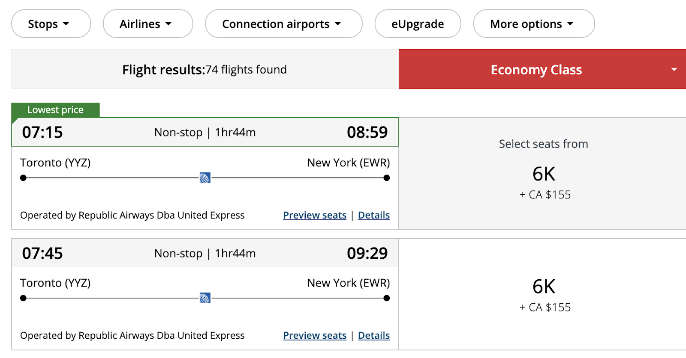Preview seats for the 07:45 flight
Image resolution: width=686 pixels, height=358 pixels.
pyautogui.click(x=315, y=336)
